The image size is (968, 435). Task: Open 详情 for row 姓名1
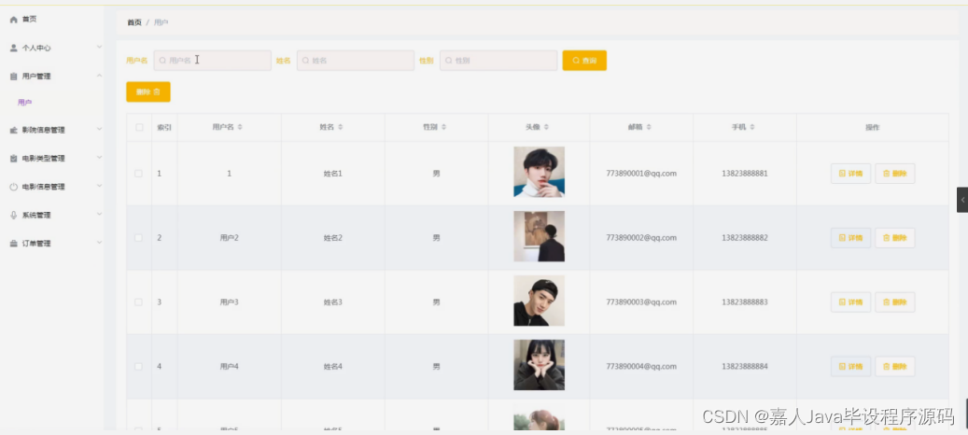point(850,174)
